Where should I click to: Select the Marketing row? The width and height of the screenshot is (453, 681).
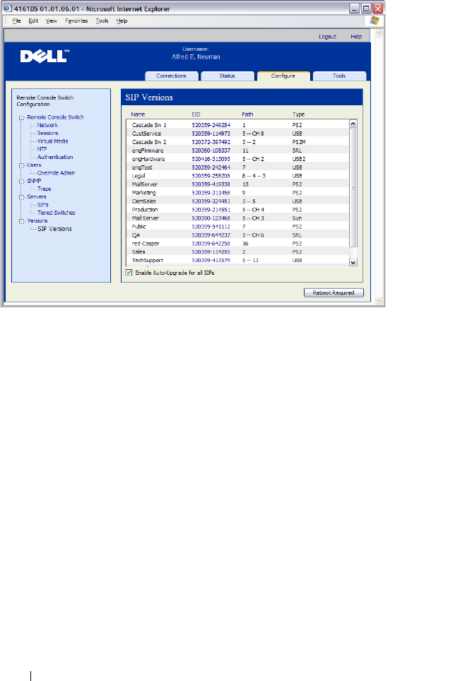pyautogui.click(x=237, y=193)
